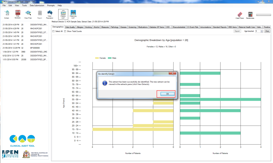The image size is (273, 163).
Task: Open the Visits tab
Action: coord(259,27)
